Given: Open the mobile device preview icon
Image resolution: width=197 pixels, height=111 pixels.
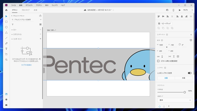Looking at the screenshot, I should (x=173, y=10).
